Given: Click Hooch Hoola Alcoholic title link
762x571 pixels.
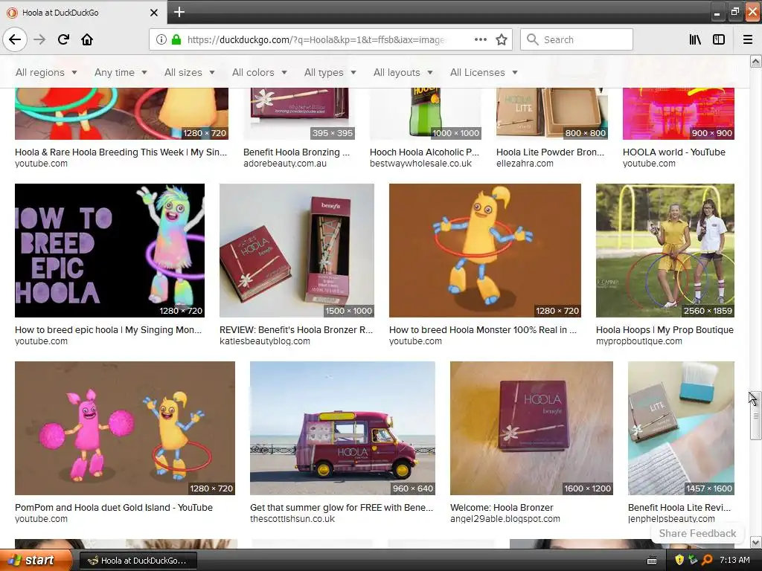Looking at the screenshot, I should pyautogui.click(x=424, y=152).
